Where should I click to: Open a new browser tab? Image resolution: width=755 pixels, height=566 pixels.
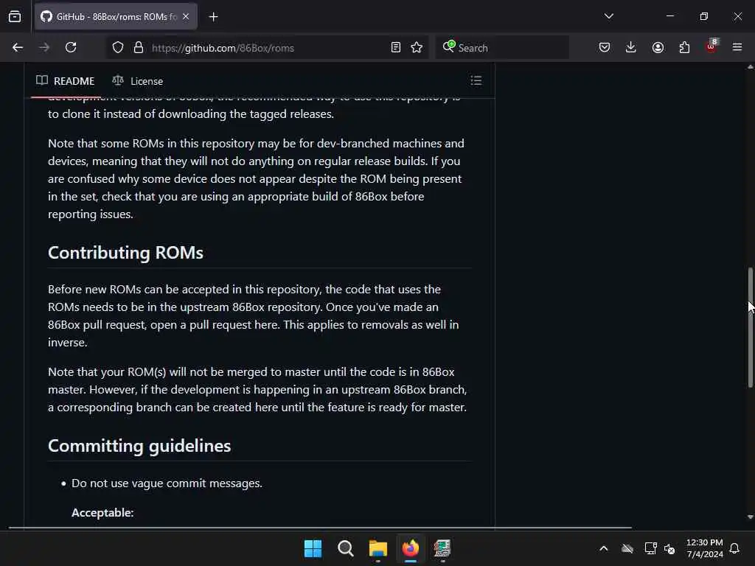213,17
